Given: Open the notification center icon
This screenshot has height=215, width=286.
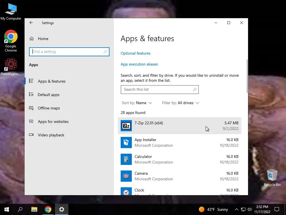Looking at the screenshot, I should [x=277, y=209].
